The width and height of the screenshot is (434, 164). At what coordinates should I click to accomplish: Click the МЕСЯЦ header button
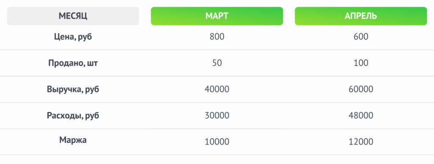(x=73, y=16)
